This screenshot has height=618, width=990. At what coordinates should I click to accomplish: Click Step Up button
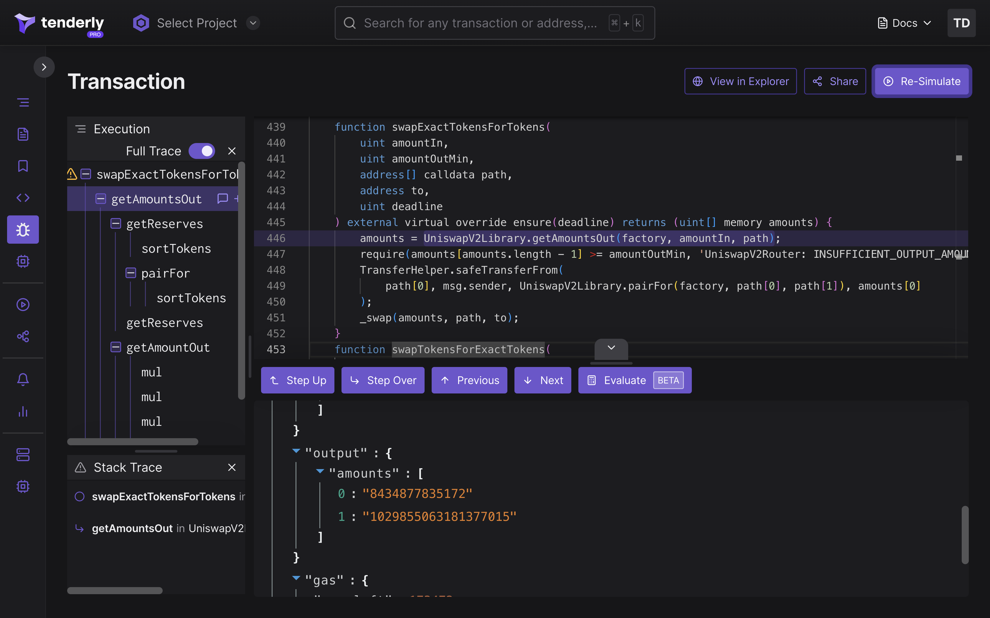(297, 380)
